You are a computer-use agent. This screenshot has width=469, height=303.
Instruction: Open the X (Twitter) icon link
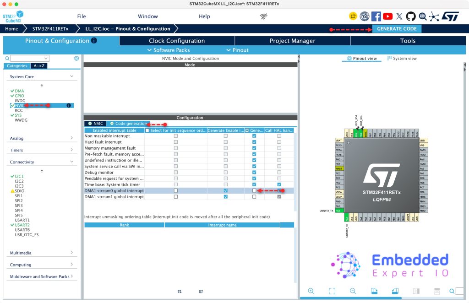click(x=399, y=16)
